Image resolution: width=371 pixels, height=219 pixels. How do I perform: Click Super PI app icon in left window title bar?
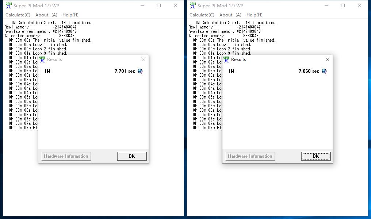pos(9,5)
